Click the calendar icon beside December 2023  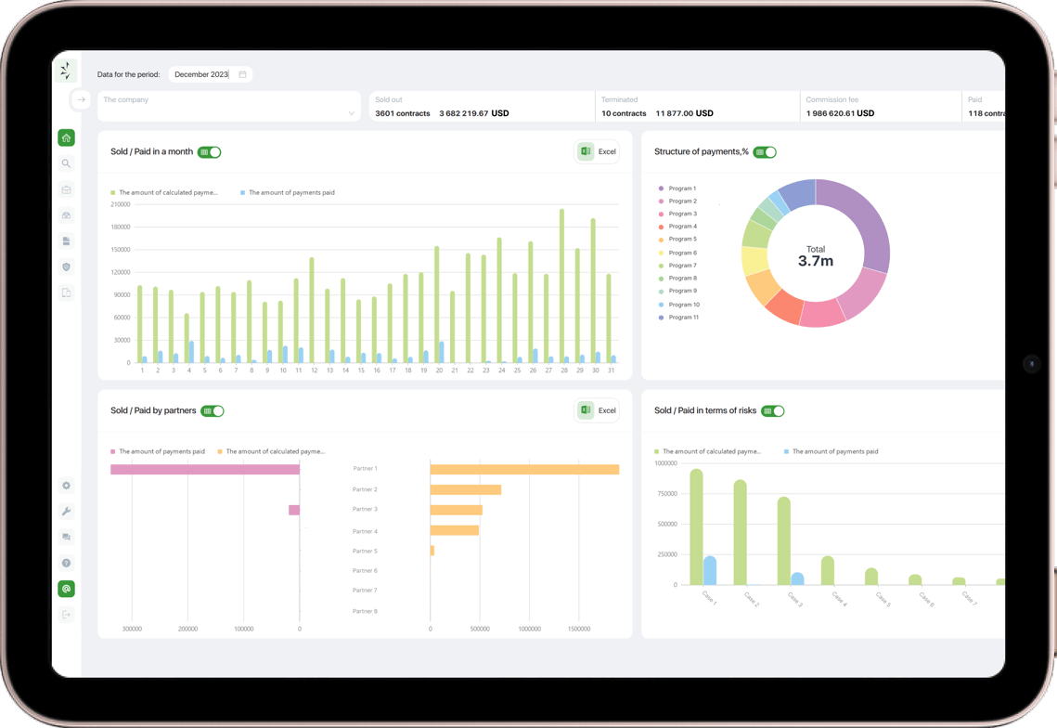[x=242, y=73]
